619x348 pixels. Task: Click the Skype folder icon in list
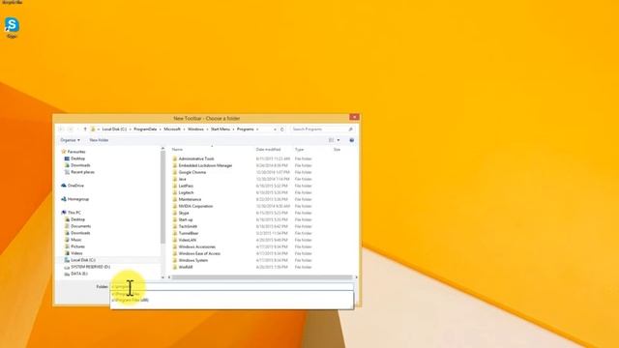pos(174,213)
